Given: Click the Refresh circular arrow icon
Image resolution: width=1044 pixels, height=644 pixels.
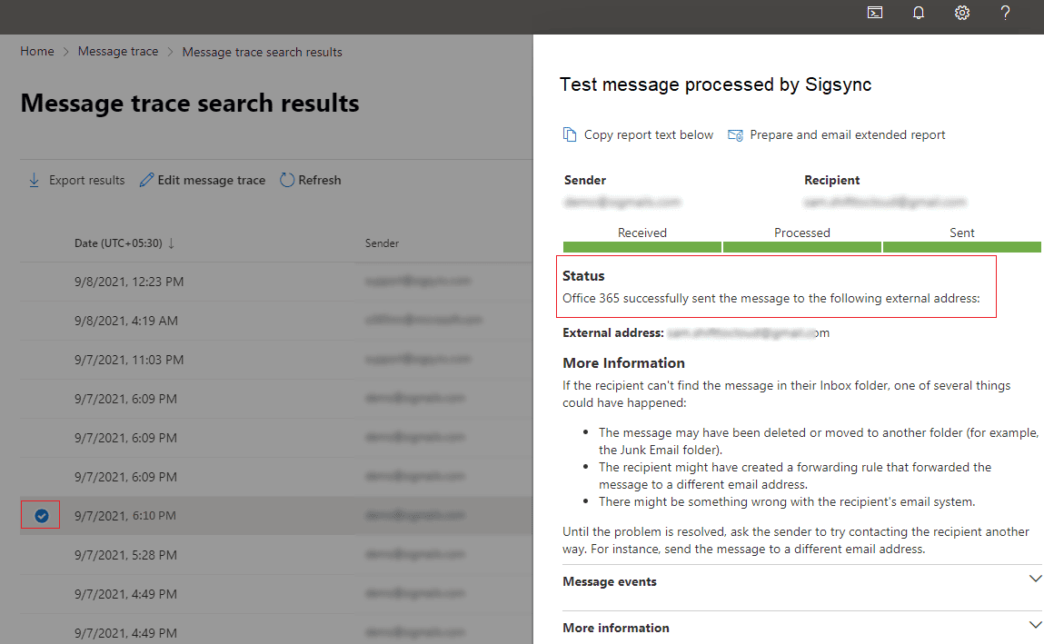Looking at the screenshot, I should tap(287, 180).
